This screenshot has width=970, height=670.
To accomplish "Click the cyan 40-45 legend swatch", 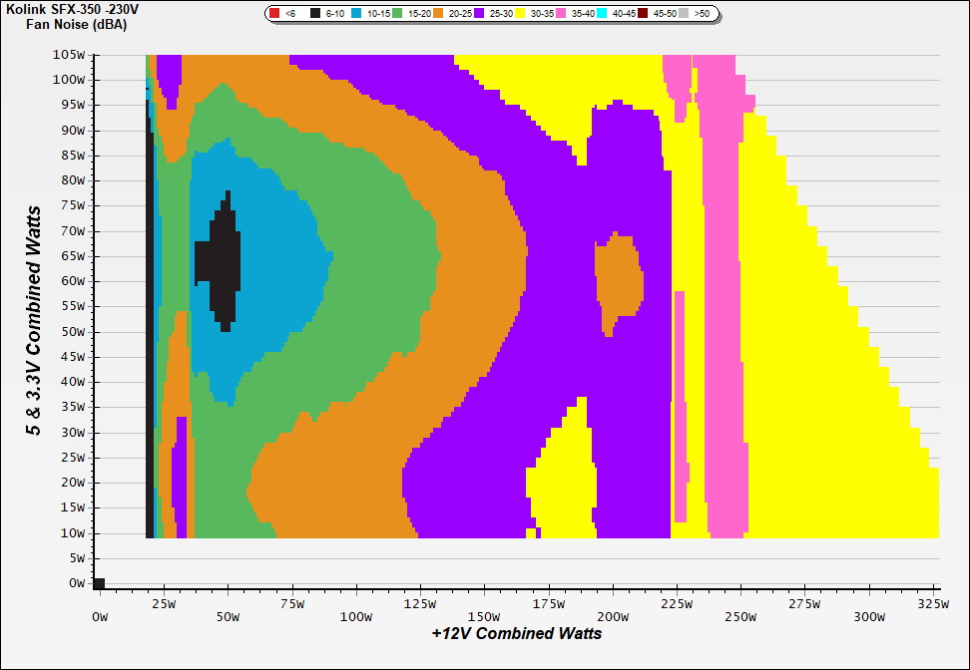I will (x=602, y=14).
